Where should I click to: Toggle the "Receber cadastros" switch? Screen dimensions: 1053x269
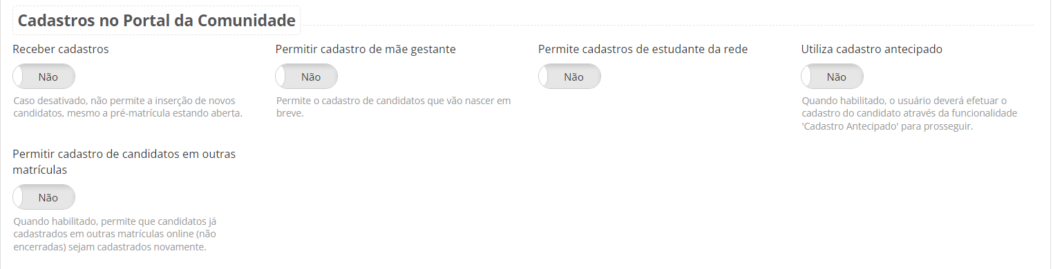(x=44, y=77)
